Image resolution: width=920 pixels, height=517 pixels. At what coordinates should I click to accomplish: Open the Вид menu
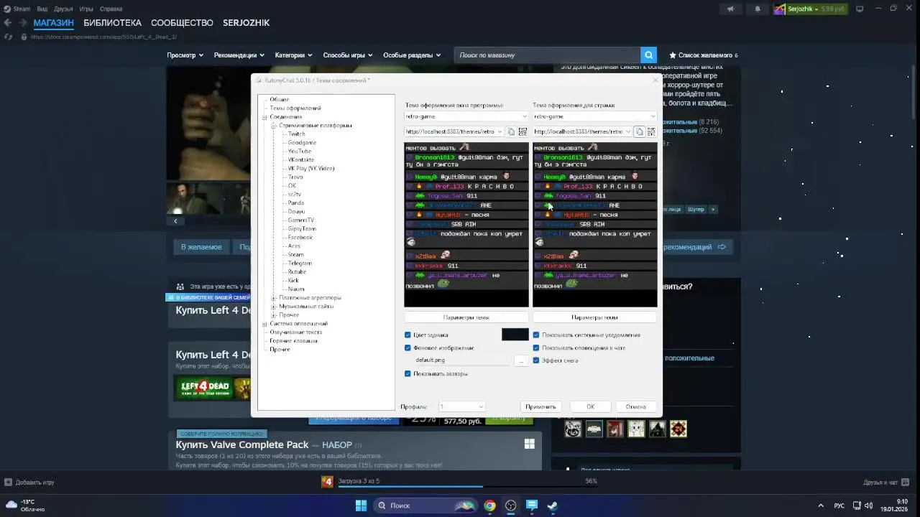tap(42, 9)
